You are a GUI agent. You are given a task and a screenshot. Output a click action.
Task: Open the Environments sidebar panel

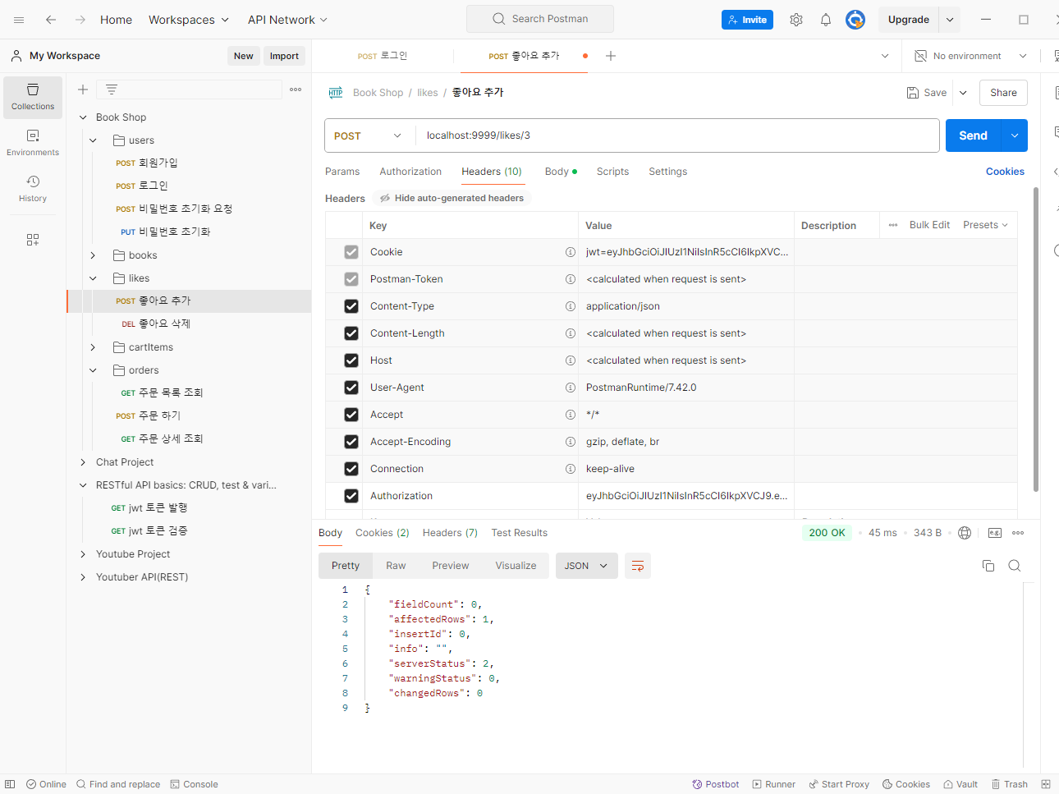tap(33, 143)
